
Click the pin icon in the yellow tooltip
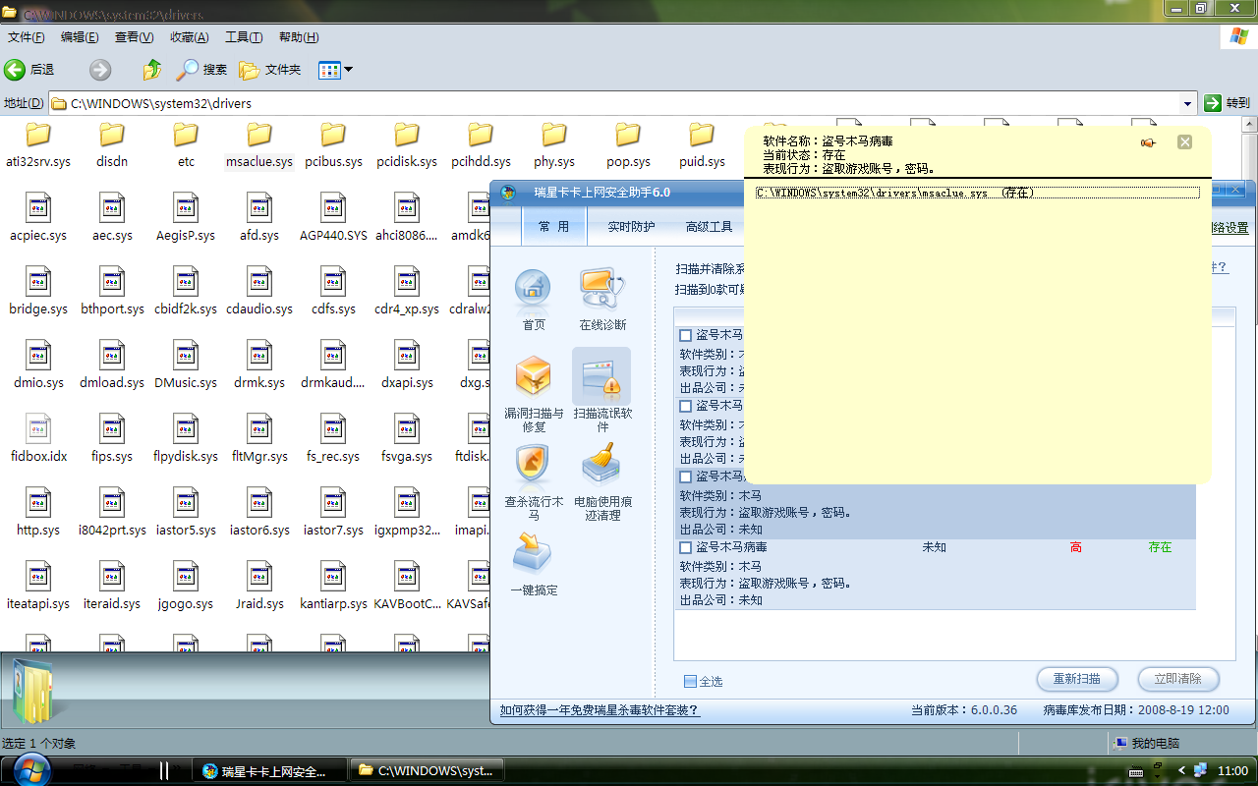(x=1147, y=142)
